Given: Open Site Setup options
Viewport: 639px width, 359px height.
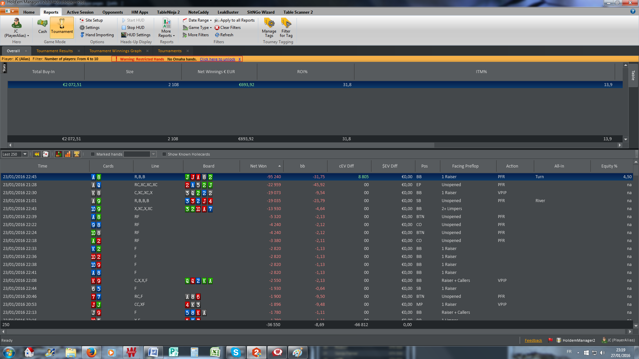Looking at the screenshot, I should point(91,20).
